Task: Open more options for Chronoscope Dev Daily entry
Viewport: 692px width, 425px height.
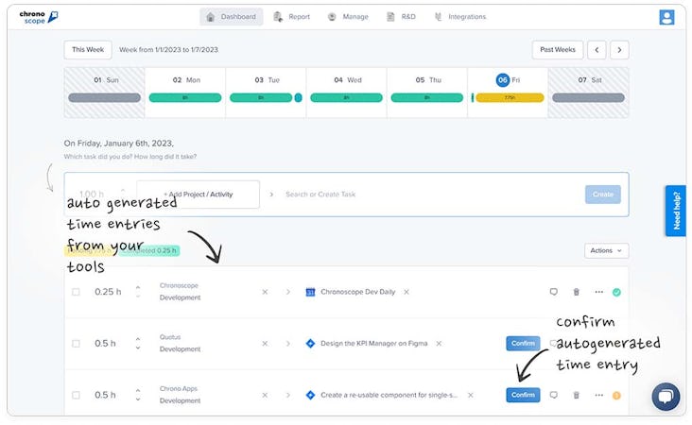Action: [598, 292]
